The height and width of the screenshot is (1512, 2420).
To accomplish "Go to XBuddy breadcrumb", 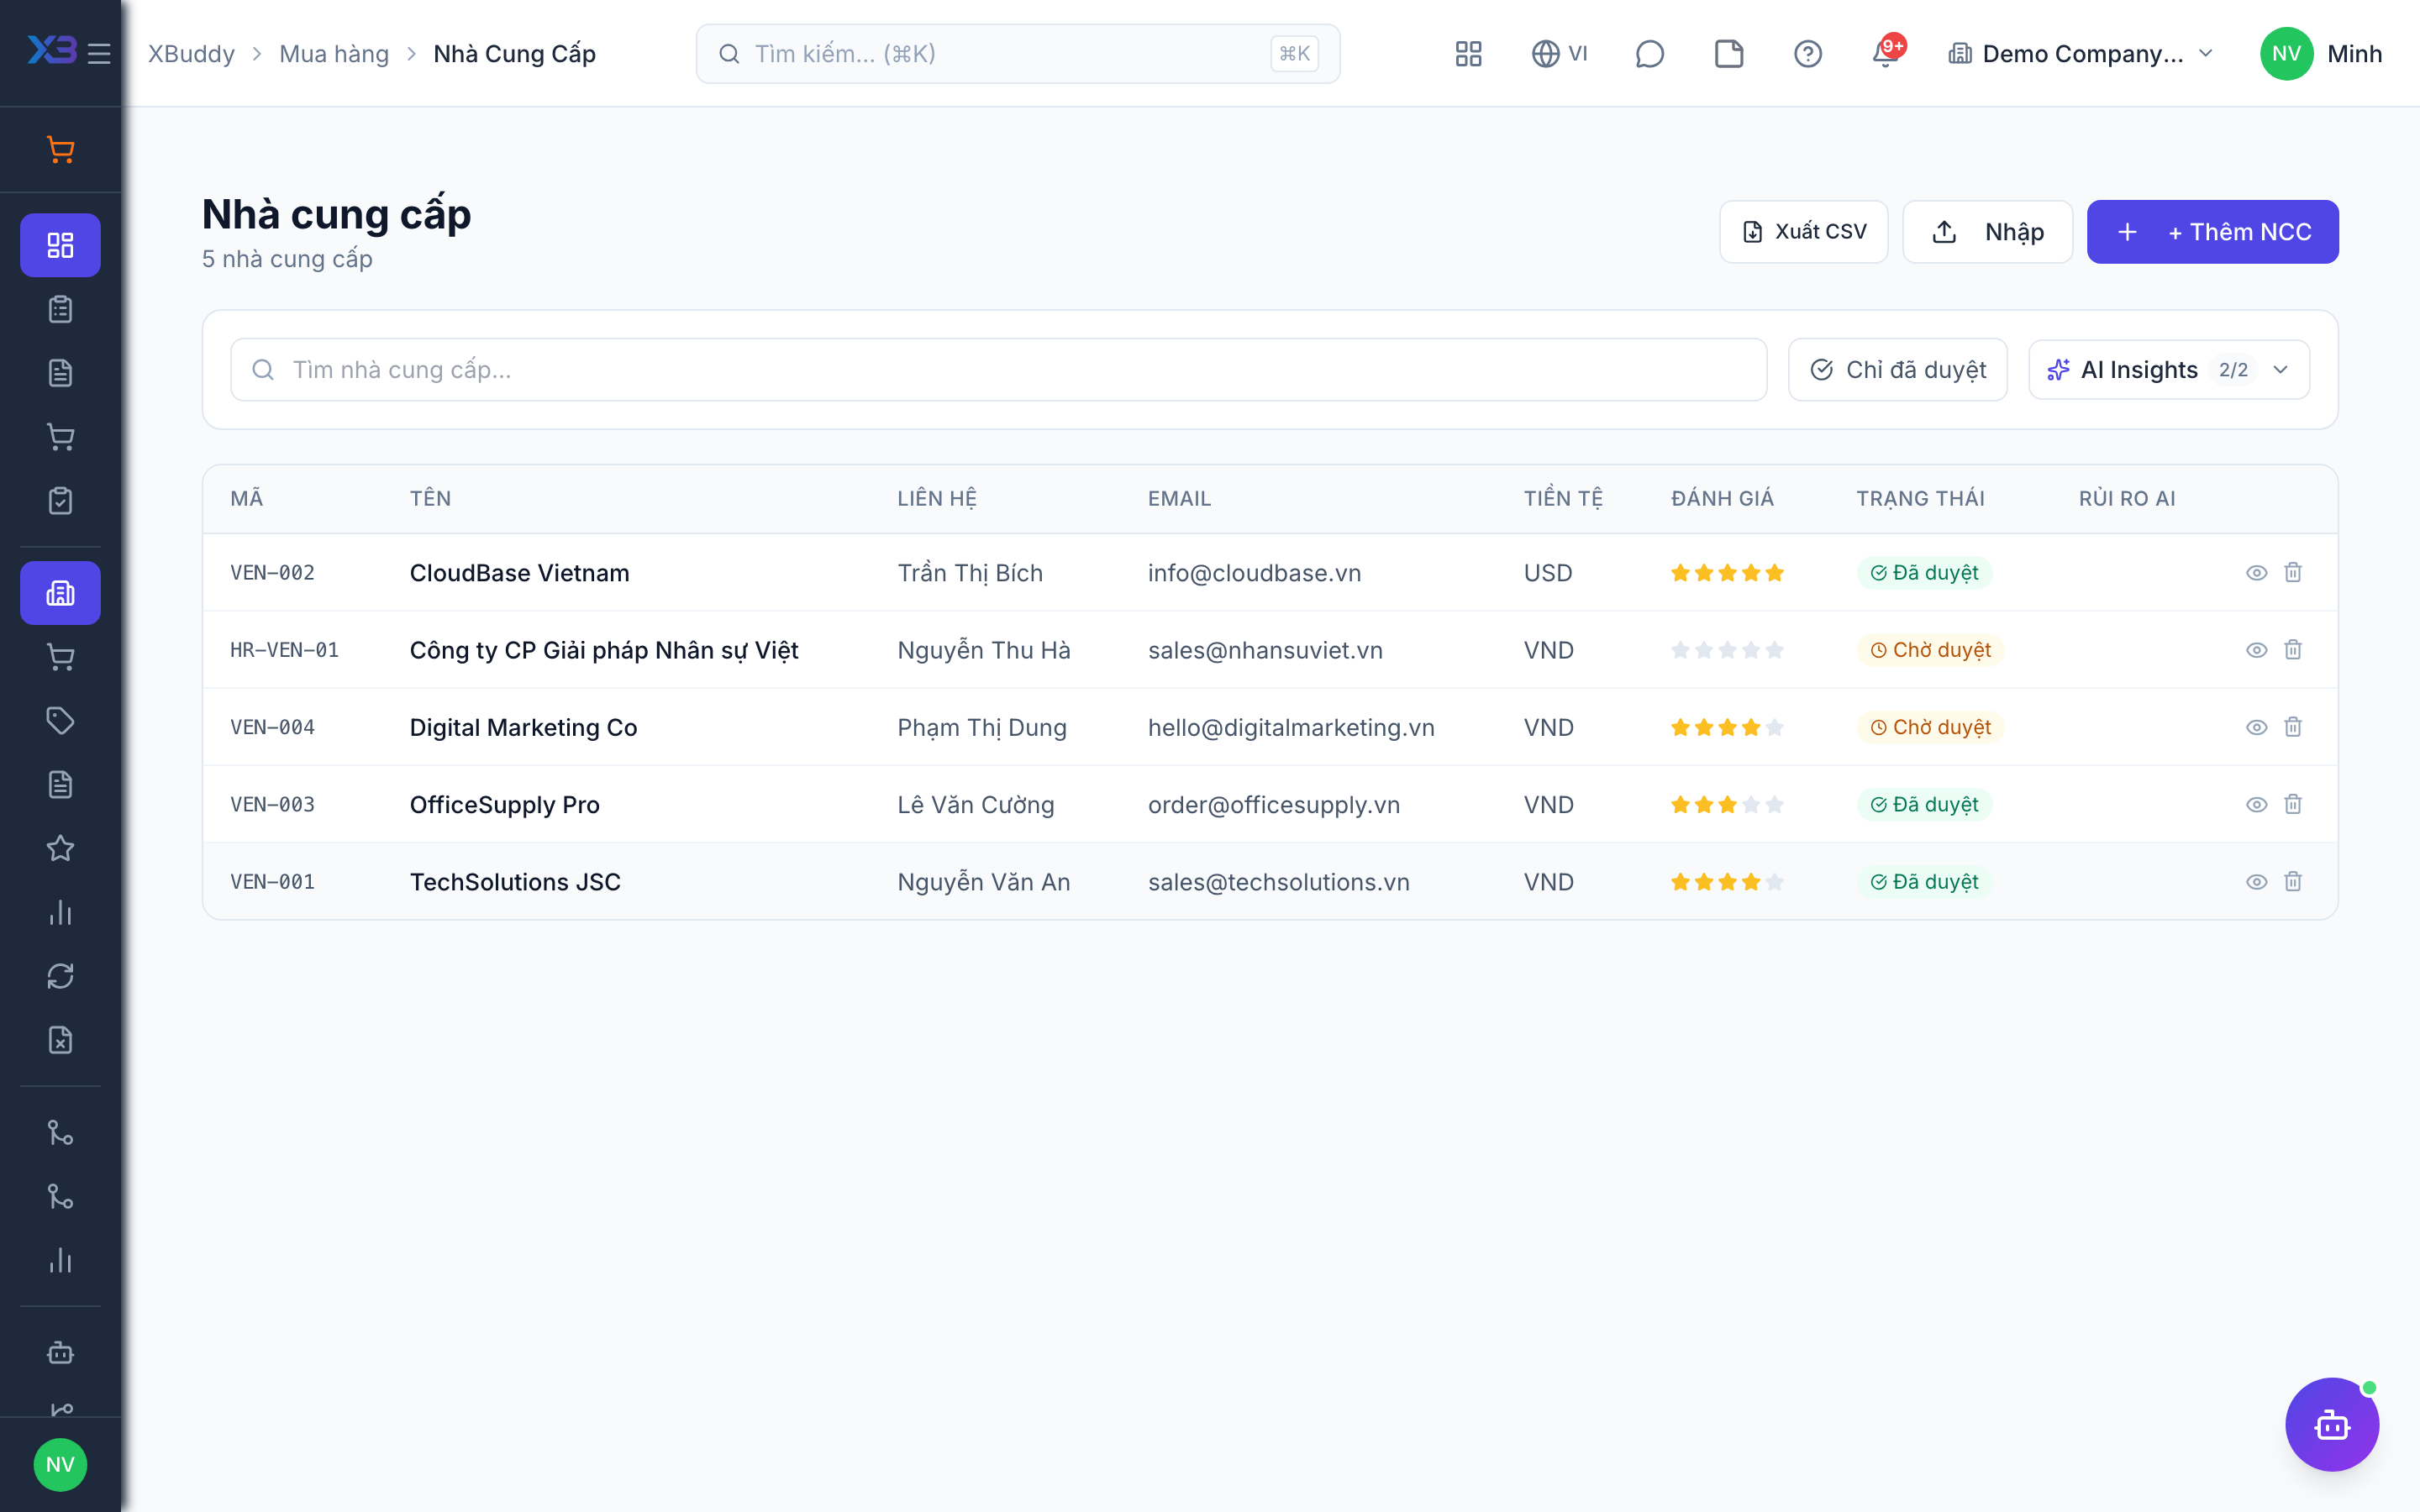I will click(x=191, y=54).
